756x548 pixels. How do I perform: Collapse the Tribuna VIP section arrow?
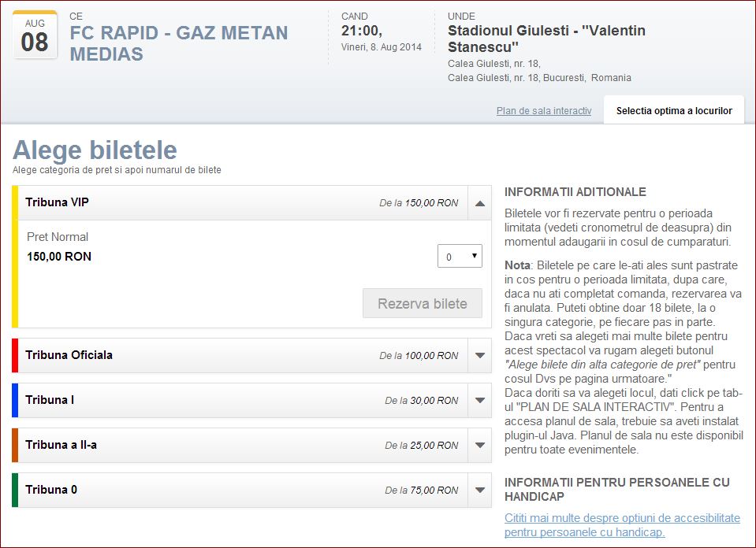(480, 203)
